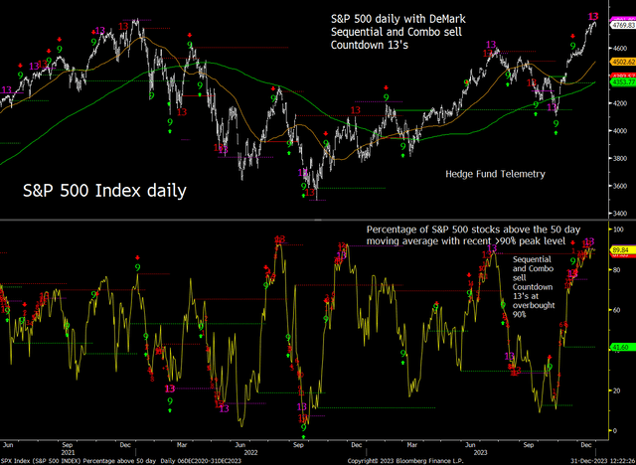Select the green 41.60 level label
636x465 pixels.
(623, 346)
